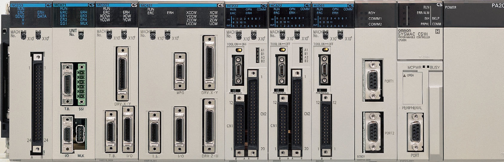
Task: Adjust the MACH No. x10¹ rotary switch on NC233
Action: [x=24, y=36]
